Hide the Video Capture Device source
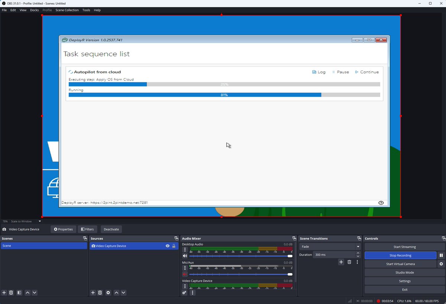Screen dimensions: 446x304 [x=168, y=246]
